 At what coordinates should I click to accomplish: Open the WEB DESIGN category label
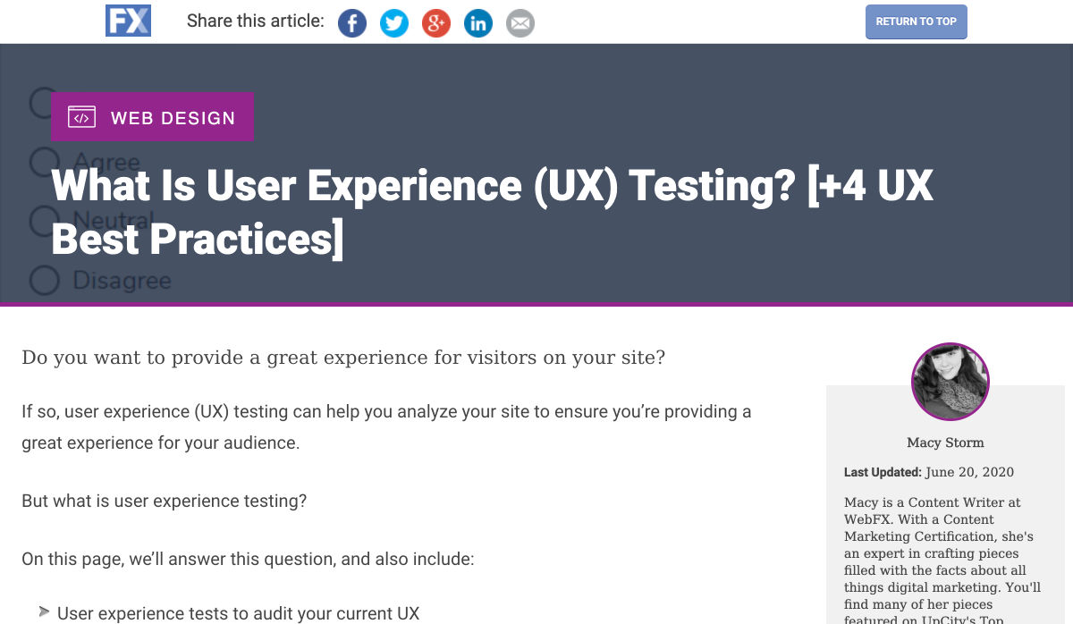[x=173, y=118]
